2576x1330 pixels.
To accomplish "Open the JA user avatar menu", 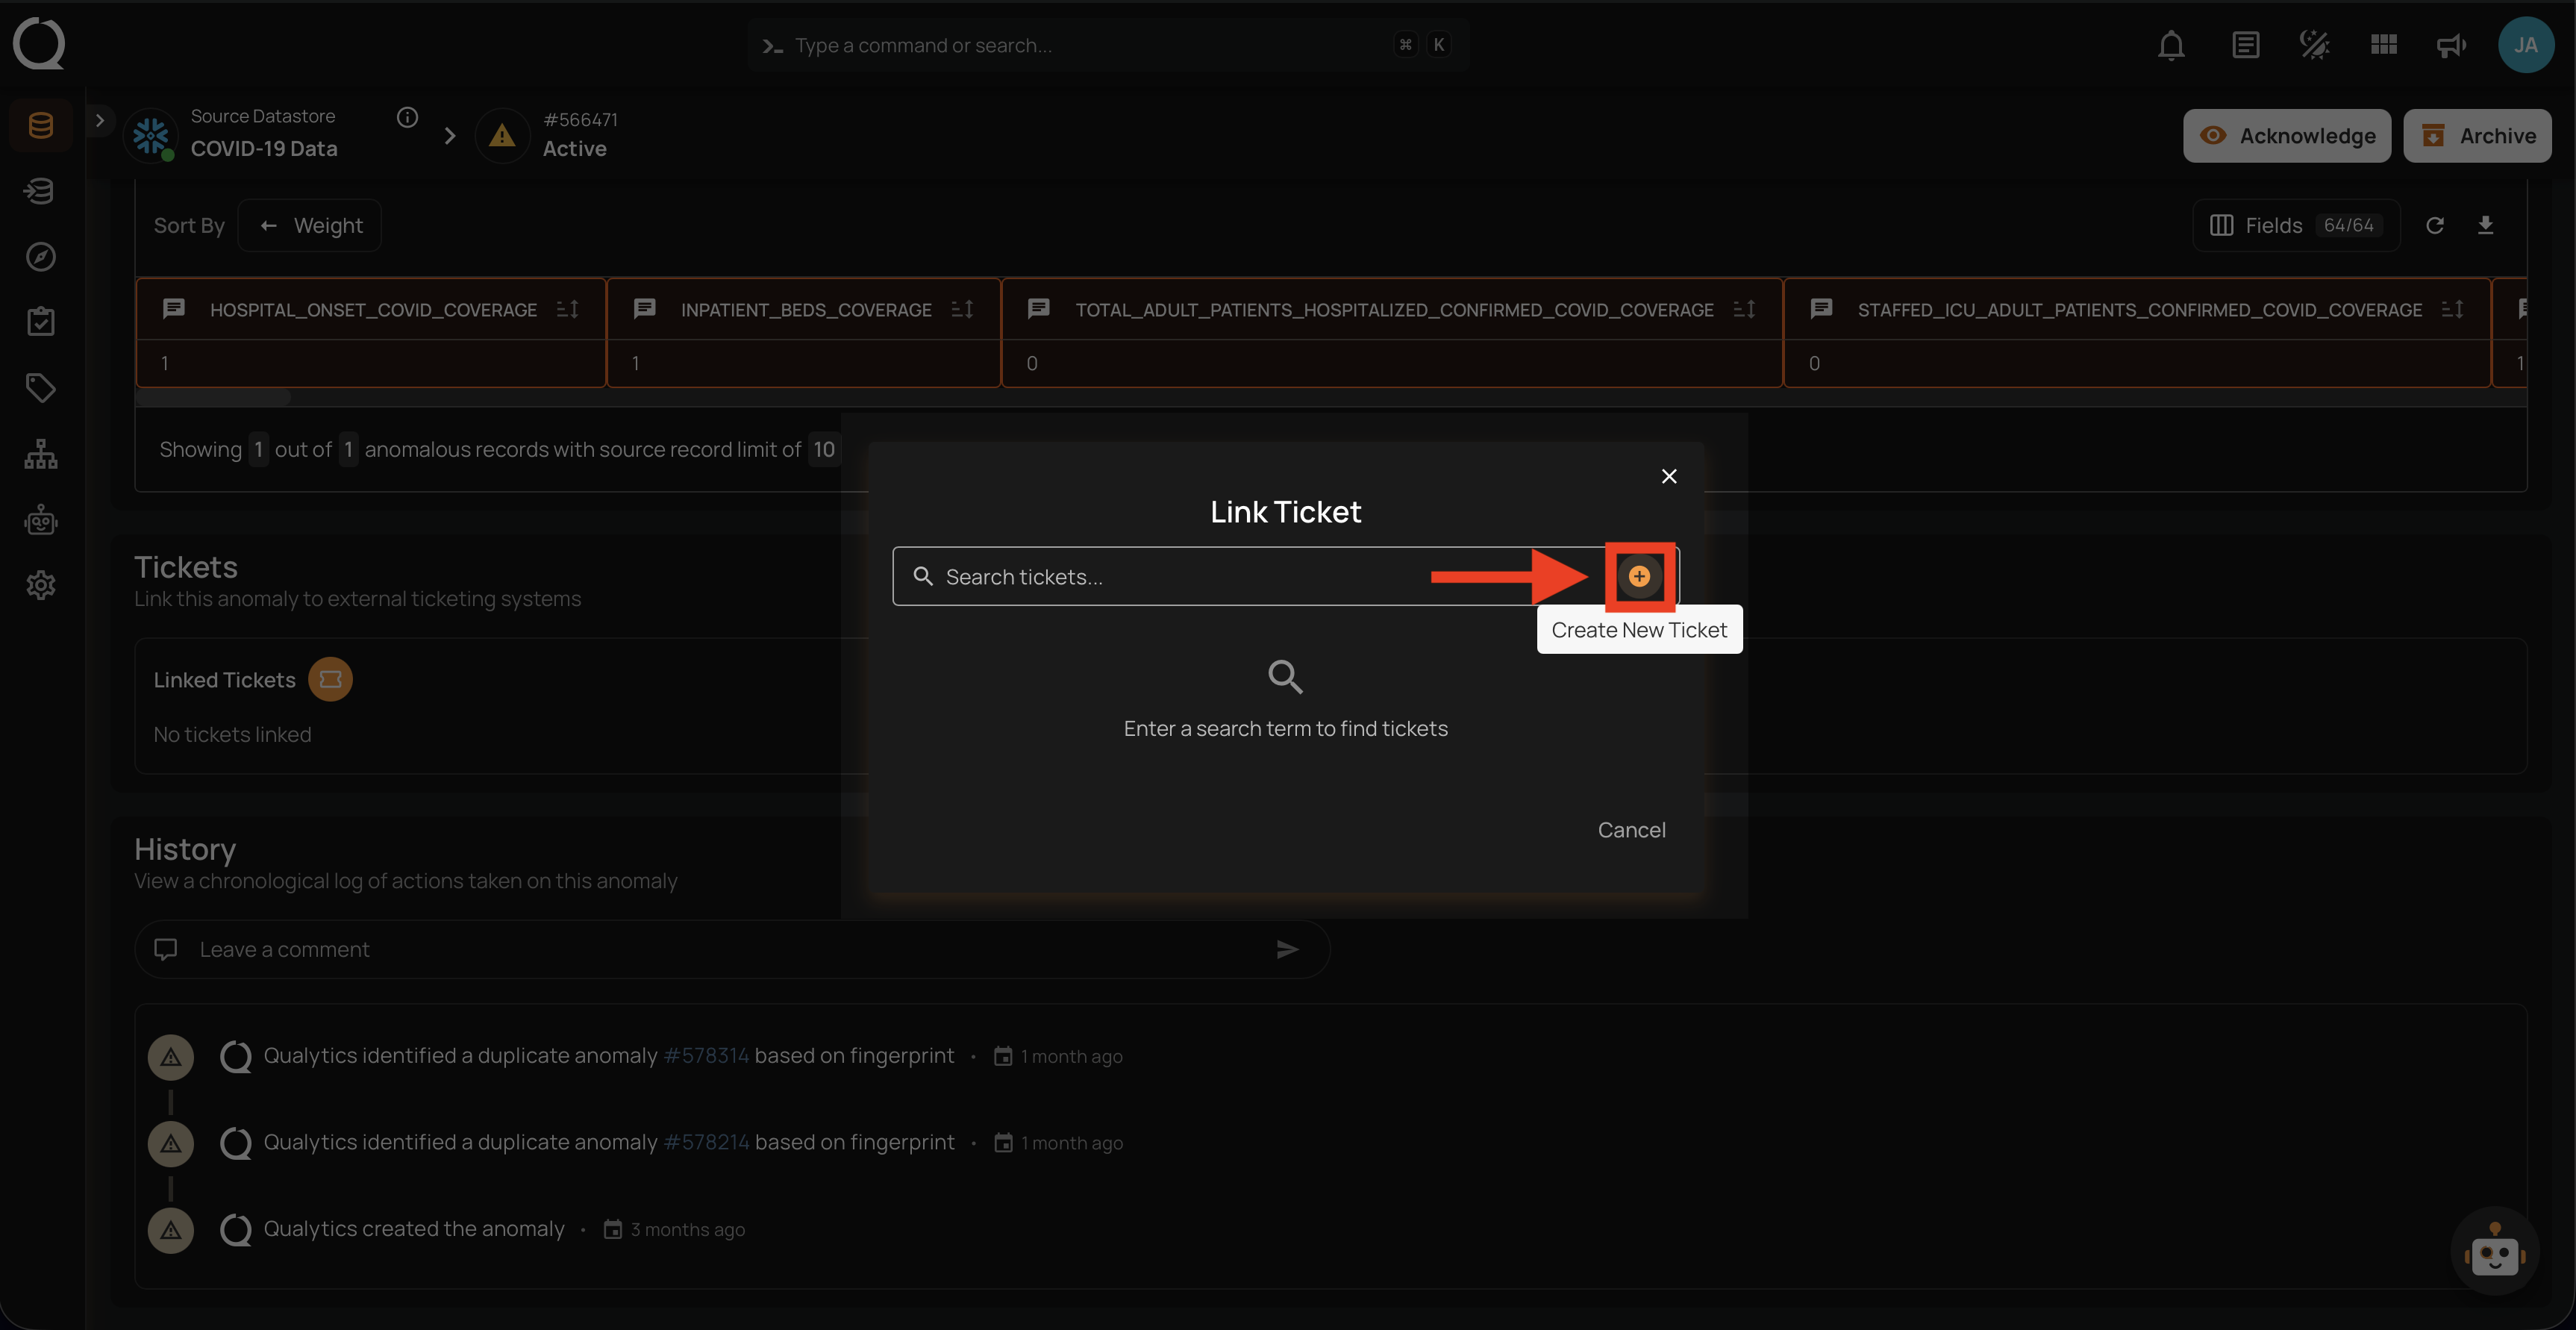I will (x=2525, y=45).
